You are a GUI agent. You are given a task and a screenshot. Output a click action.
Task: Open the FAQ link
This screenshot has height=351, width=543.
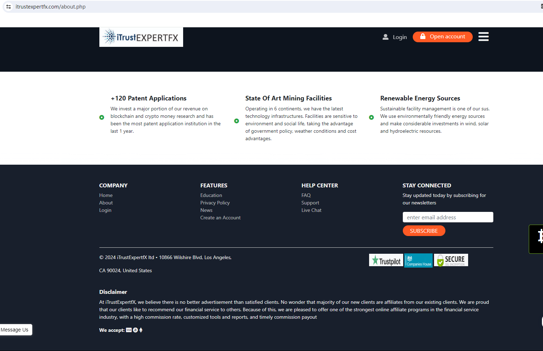pos(306,195)
